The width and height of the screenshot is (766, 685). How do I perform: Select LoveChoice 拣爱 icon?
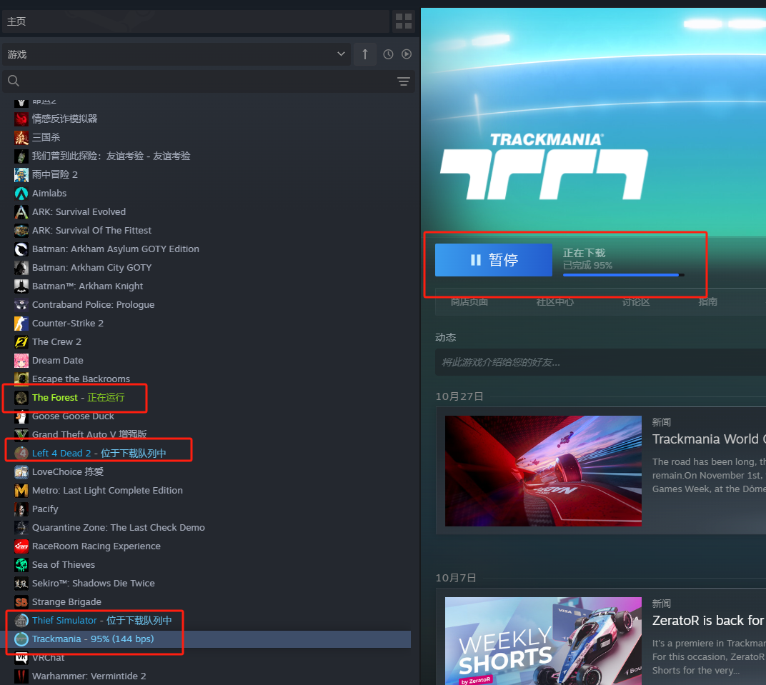[x=21, y=471]
